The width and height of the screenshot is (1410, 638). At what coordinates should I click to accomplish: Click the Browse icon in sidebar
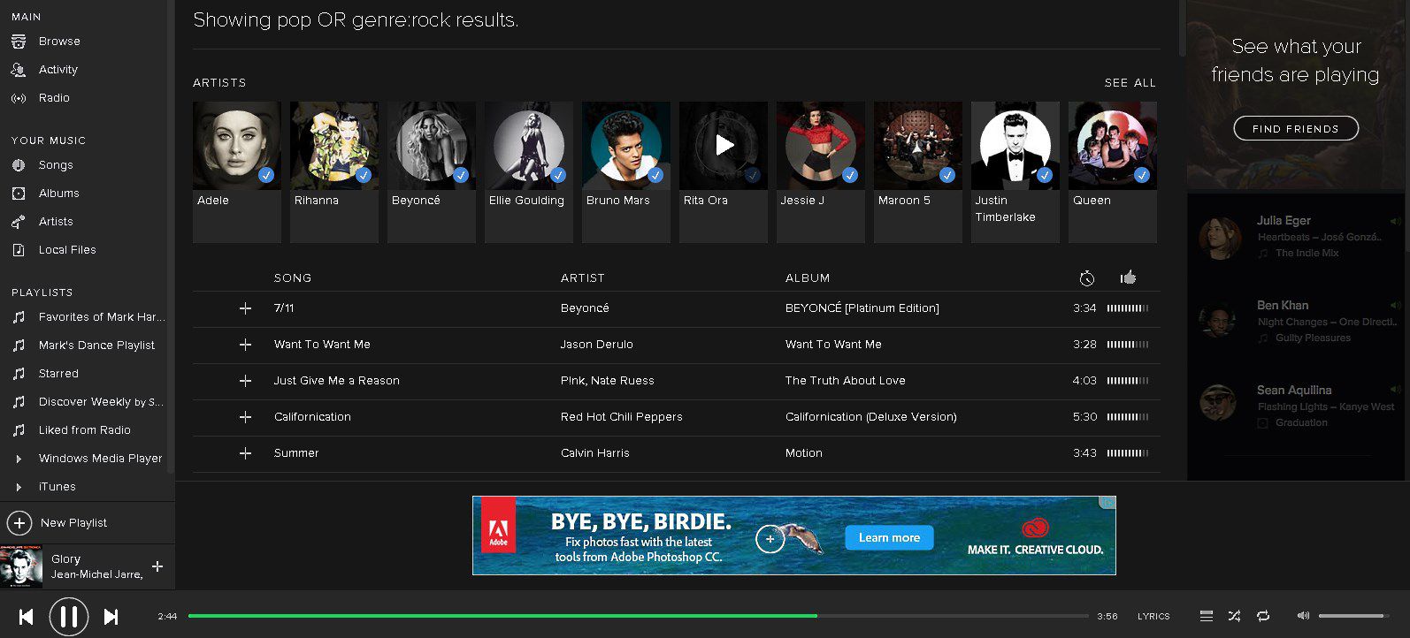click(x=19, y=42)
